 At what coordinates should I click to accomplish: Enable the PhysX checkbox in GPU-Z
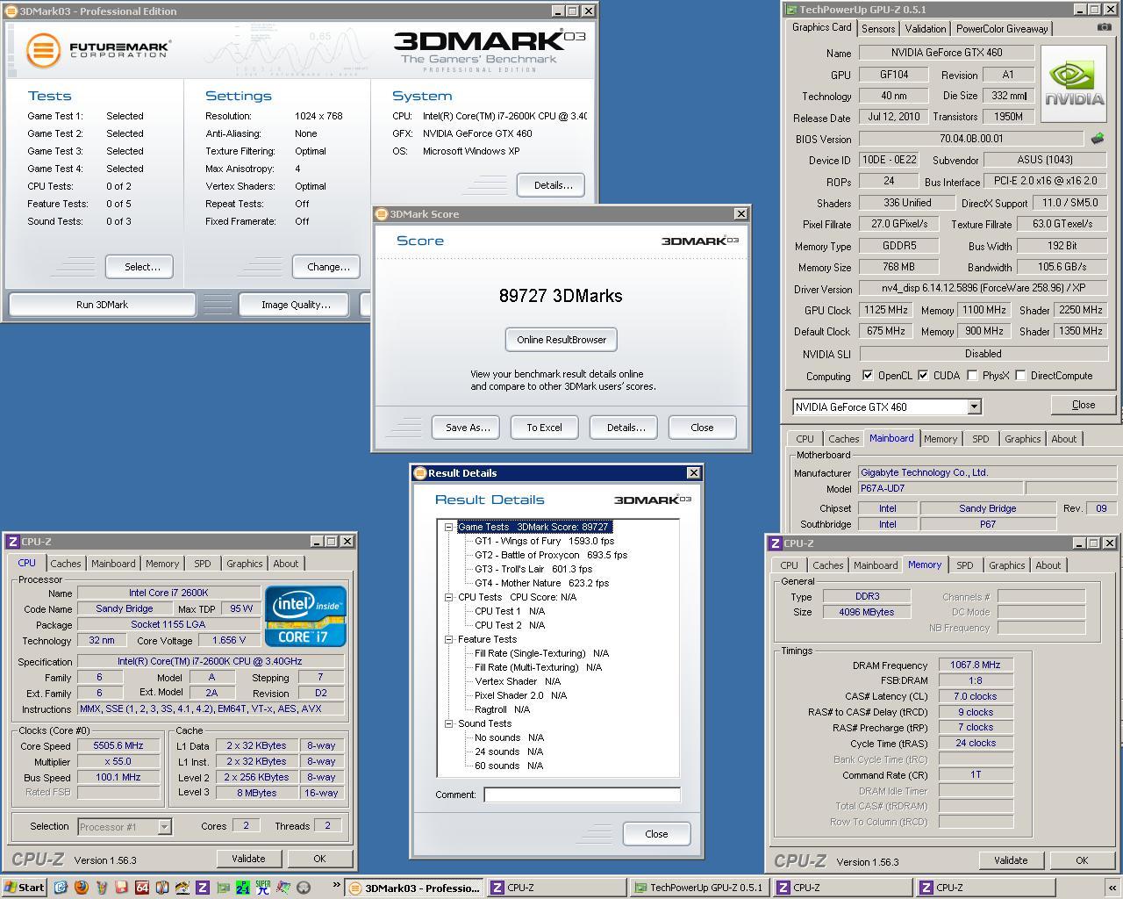[972, 376]
